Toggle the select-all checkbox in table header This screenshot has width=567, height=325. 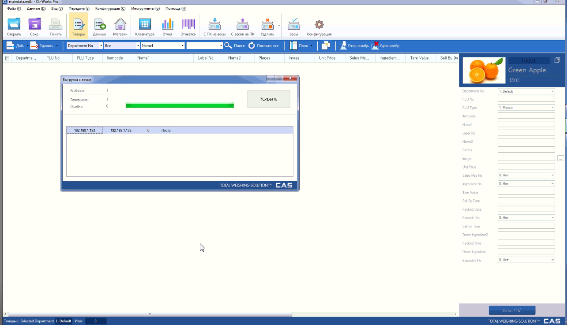point(7,58)
